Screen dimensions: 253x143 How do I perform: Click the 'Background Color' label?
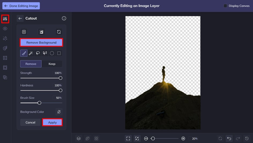(x=32, y=112)
